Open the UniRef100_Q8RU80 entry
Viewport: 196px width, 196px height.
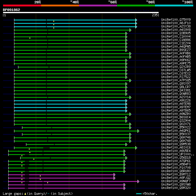pyautogui.click(x=176, y=171)
